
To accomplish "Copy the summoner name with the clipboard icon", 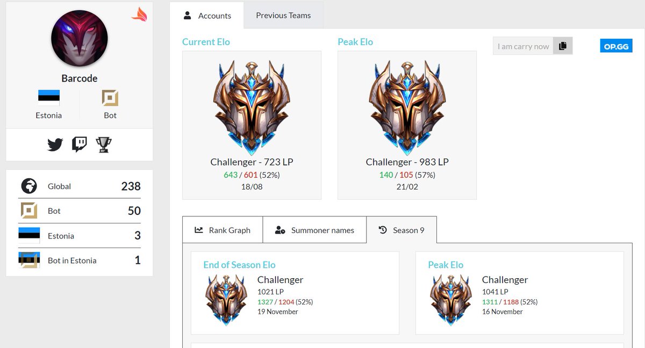I will coord(563,46).
